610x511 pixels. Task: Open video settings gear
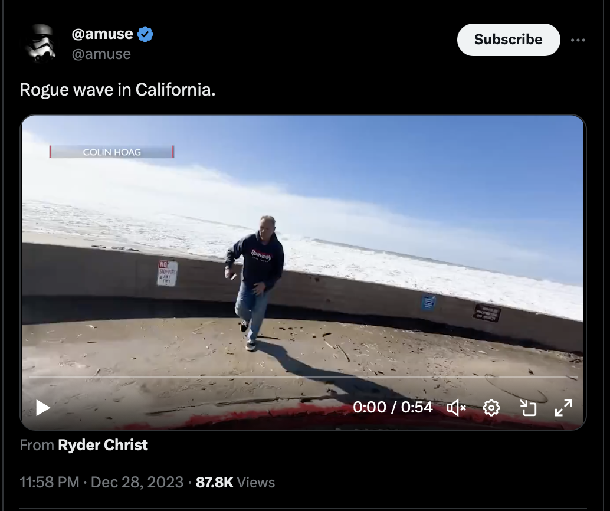(x=491, y=408)
